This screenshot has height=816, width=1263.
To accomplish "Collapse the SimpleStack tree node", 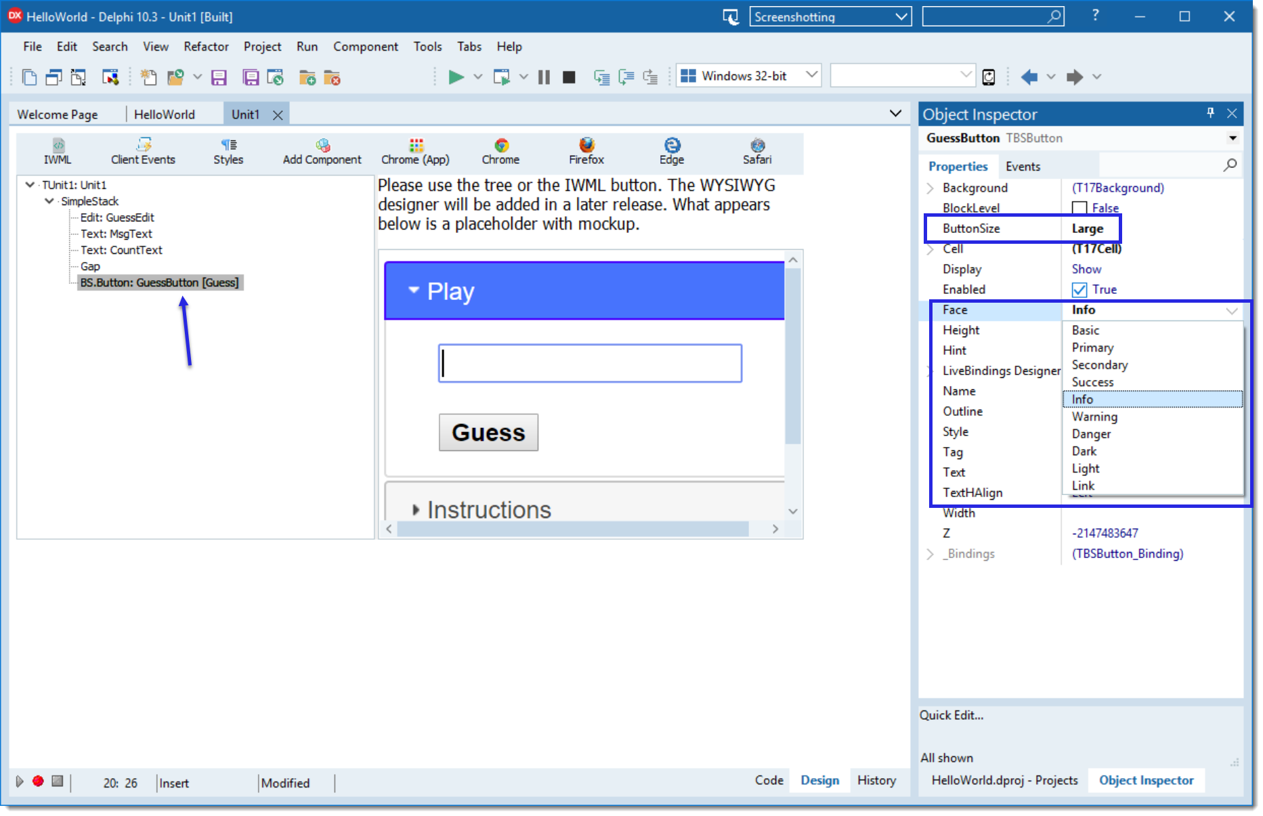I will (x=49, y=201).
